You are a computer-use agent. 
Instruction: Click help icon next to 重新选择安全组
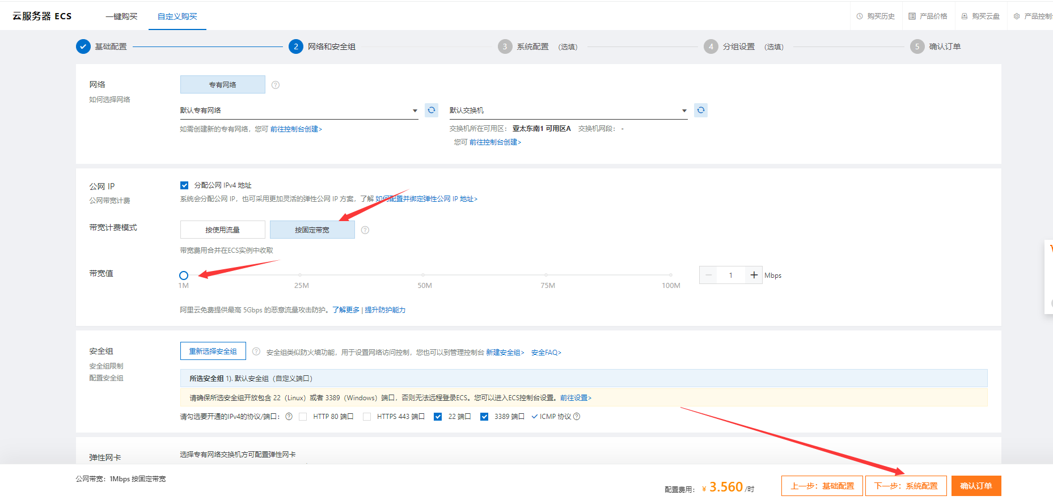(256, 351)
